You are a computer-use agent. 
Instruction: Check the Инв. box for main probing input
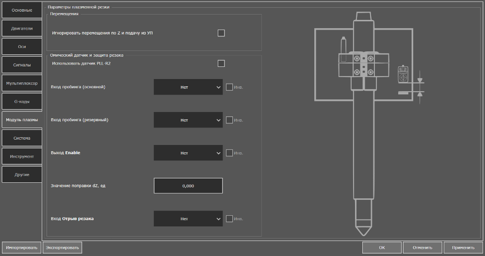point(229,87)
